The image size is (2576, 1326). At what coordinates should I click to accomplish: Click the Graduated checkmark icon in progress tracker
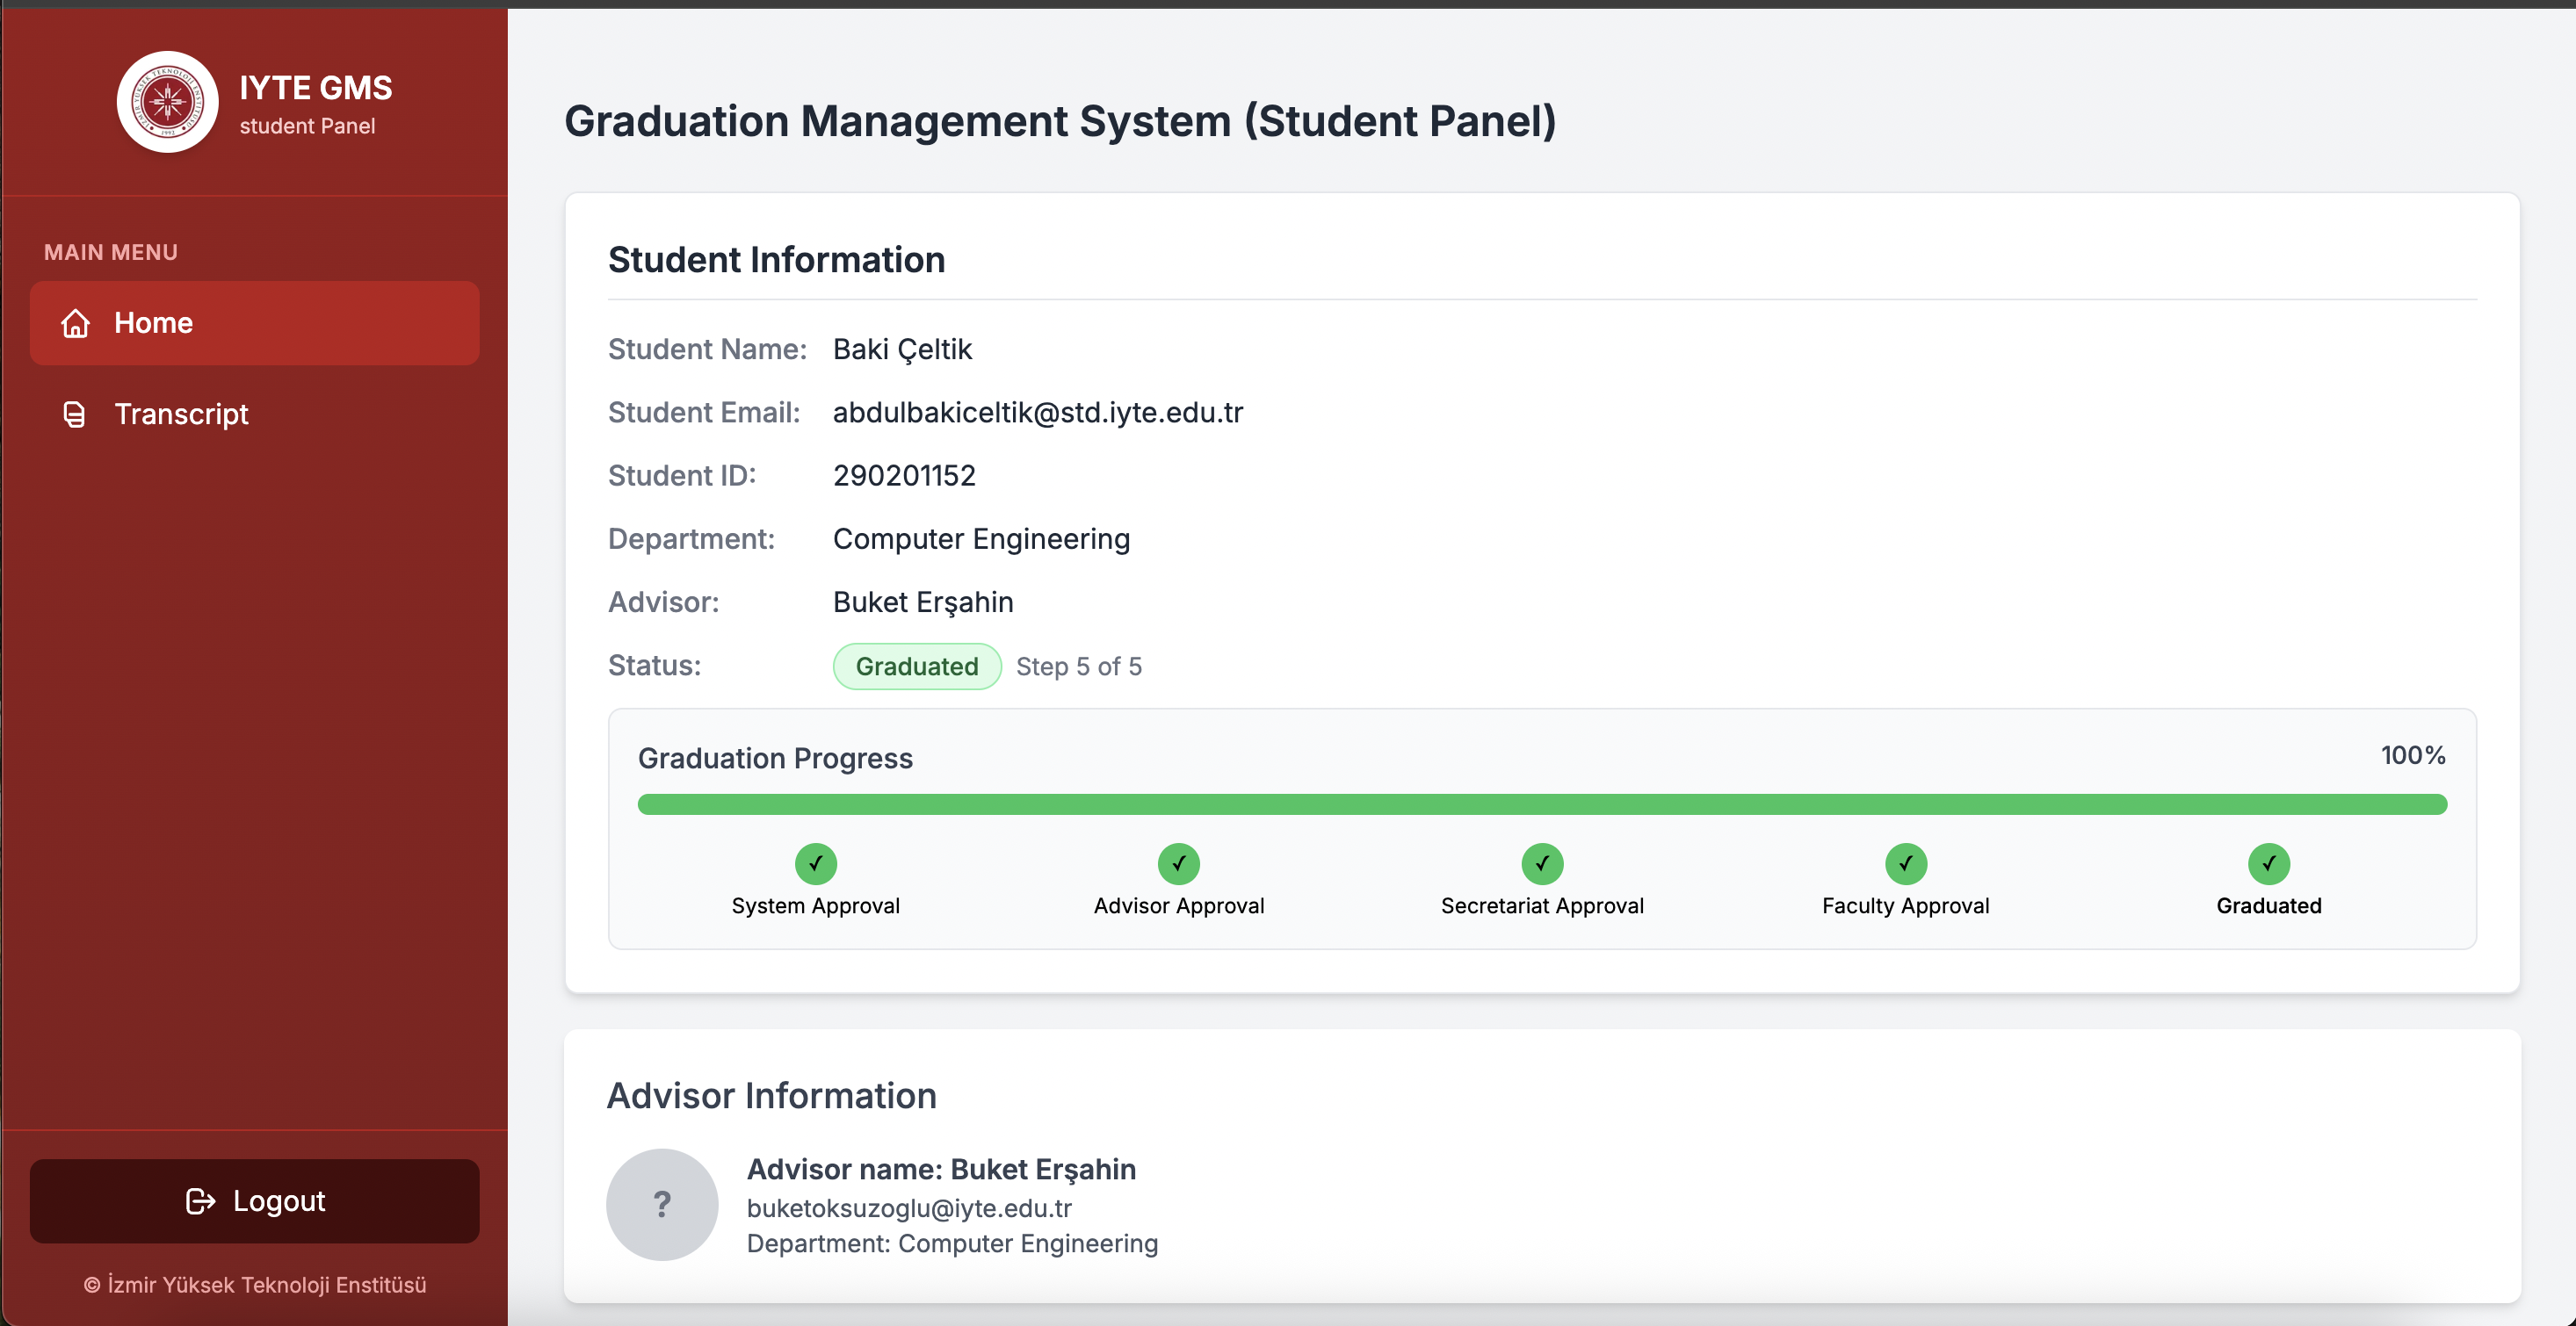[2268, 863]
